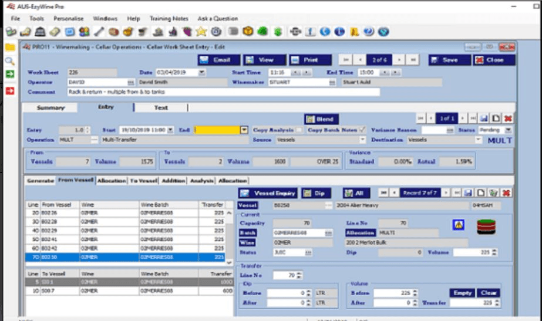Screen dimensions: 542x321
Task: Open the Training Notes menu
Action: tap(169, 18)
